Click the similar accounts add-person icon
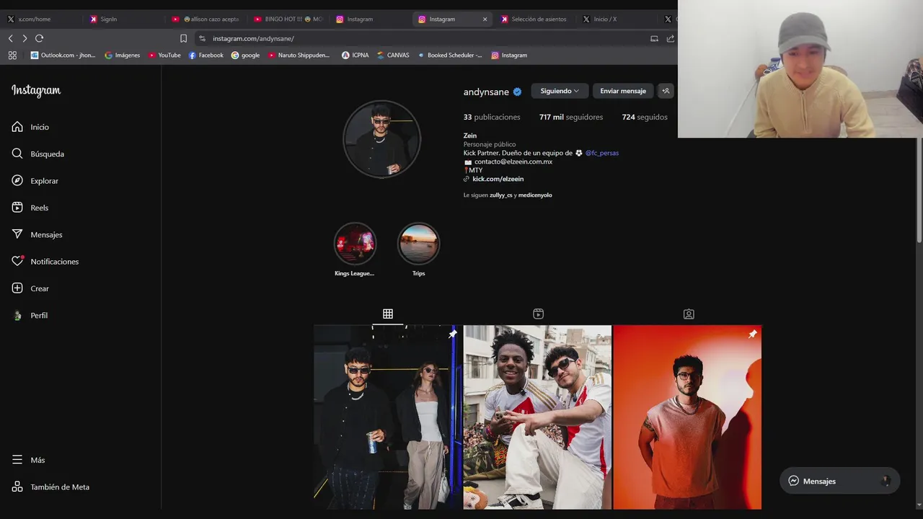Viewport: 923px width, 519px height. click(666, 91)
